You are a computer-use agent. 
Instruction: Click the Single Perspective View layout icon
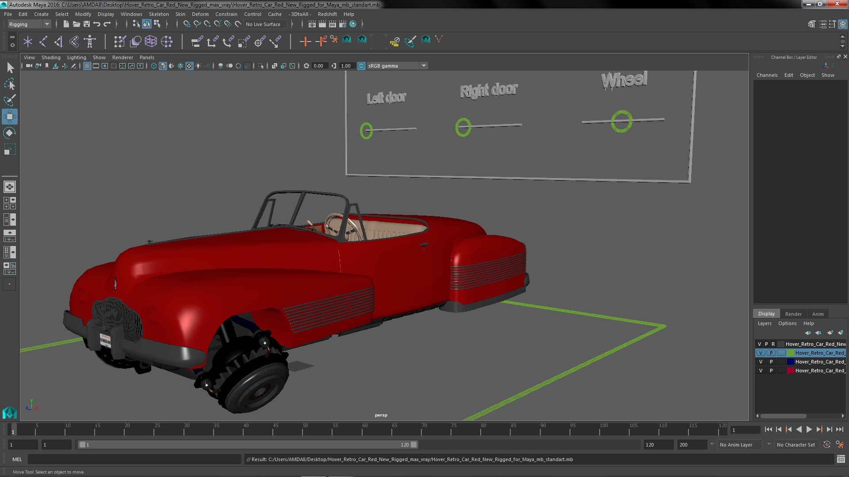tap(10, 187)
